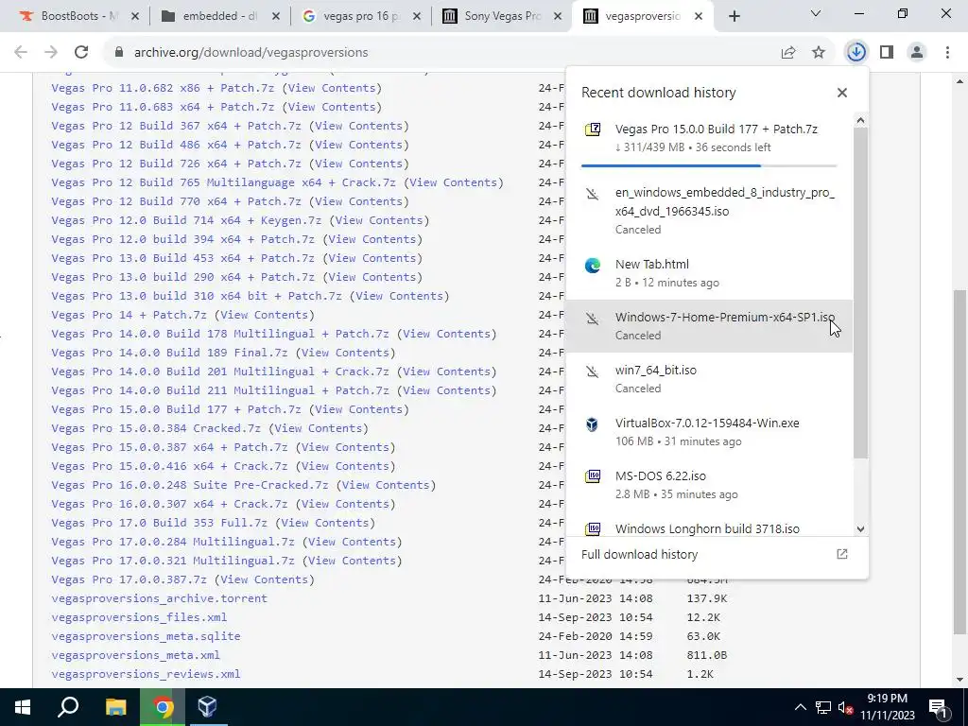The height and width of the screenshot is (726, 968).
Task: Open Chrome tab search dropdown arrow
Action: coord(816,13)
